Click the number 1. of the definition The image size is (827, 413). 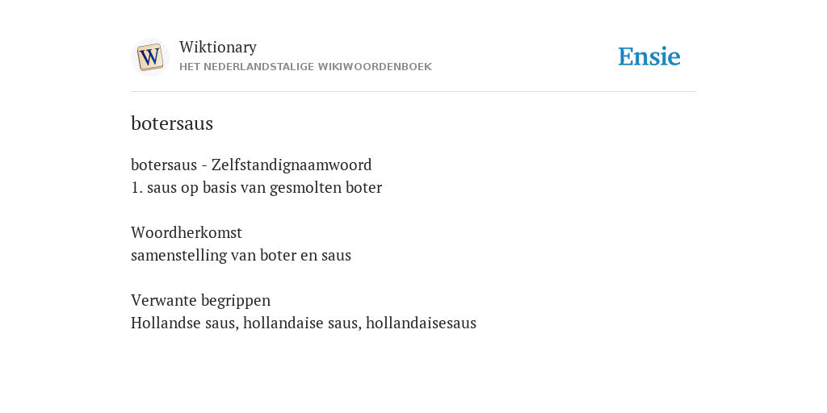tap(136, 187)
